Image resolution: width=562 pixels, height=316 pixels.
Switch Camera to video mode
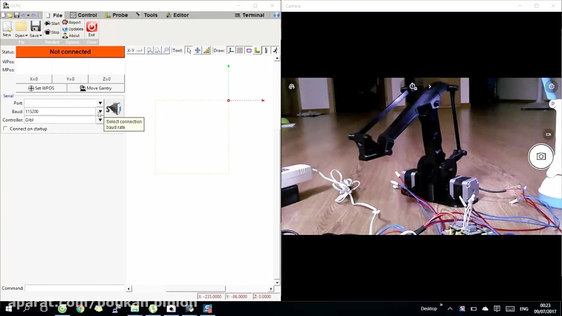[548, 134]
